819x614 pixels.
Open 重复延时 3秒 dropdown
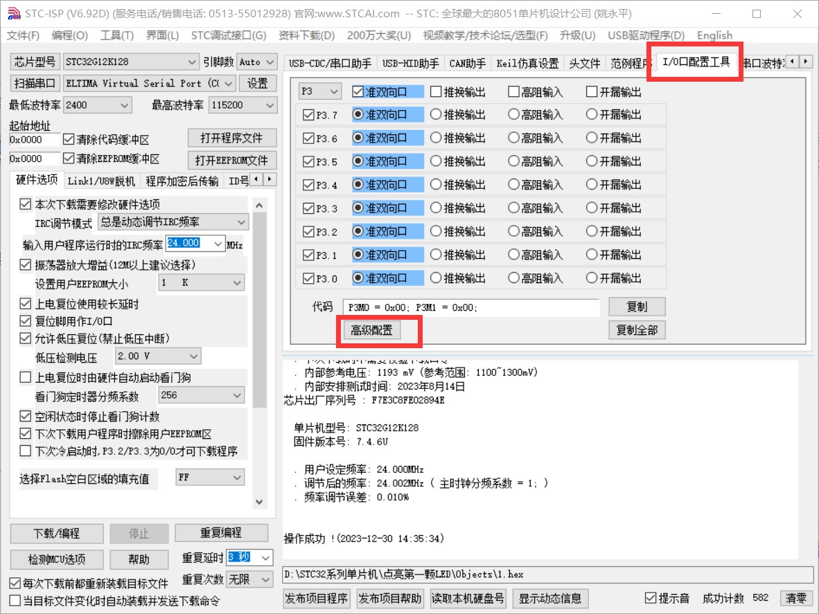[266, 558]
